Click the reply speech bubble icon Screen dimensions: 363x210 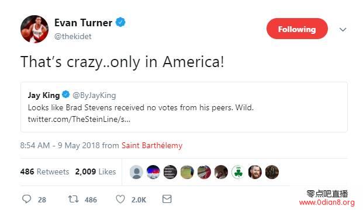[27, 199]
